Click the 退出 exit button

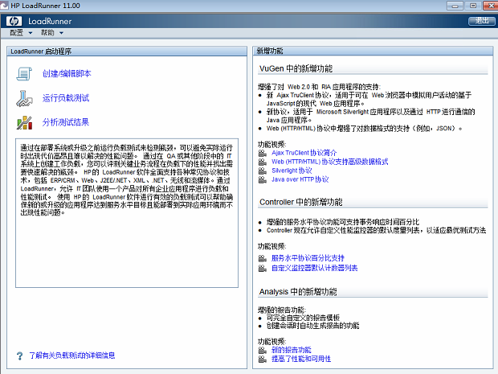tap(482, 21)
